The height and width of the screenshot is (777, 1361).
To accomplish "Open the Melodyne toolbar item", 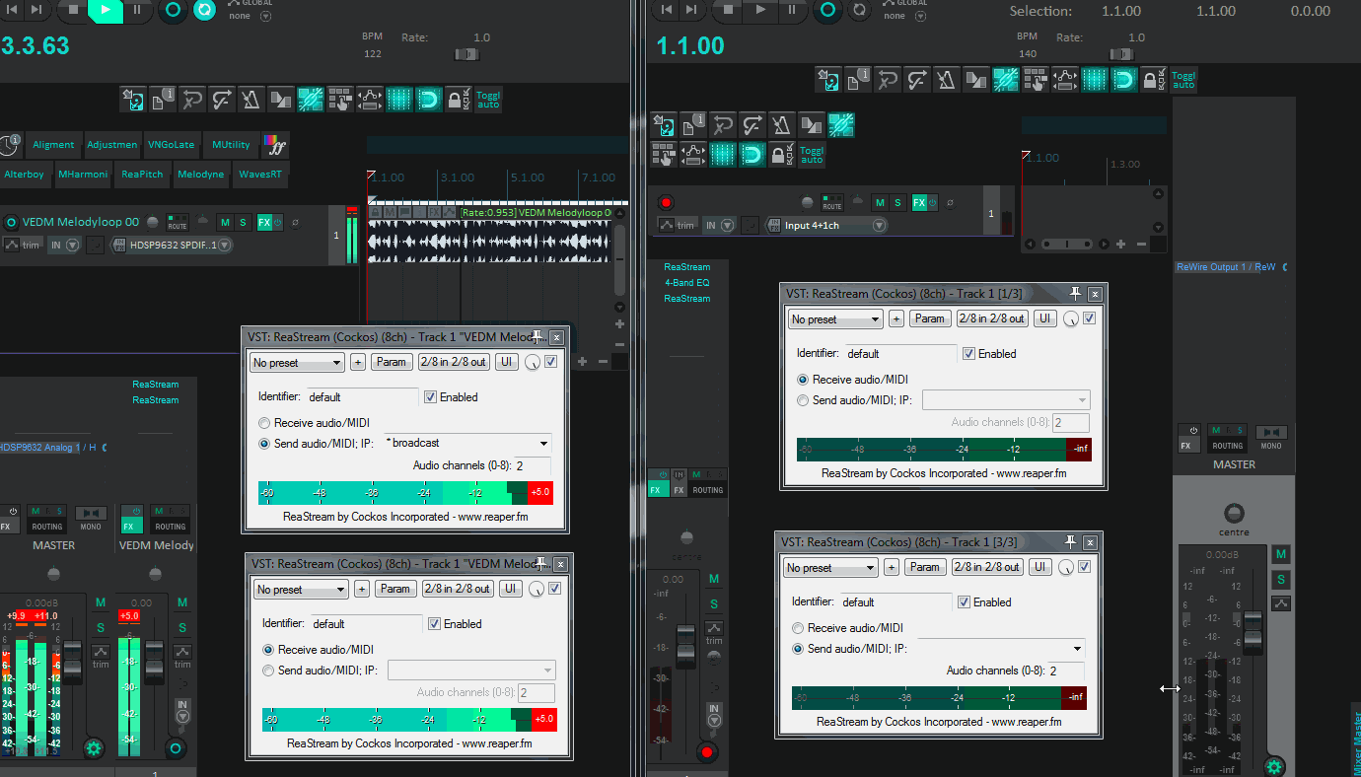I will point(201,175).
